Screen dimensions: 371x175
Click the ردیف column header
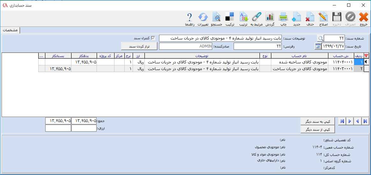(x=358, y=56)
